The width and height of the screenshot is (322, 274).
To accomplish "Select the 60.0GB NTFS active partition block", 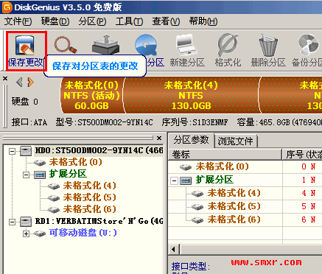I will pyautogui.click(x=92, y=95).
